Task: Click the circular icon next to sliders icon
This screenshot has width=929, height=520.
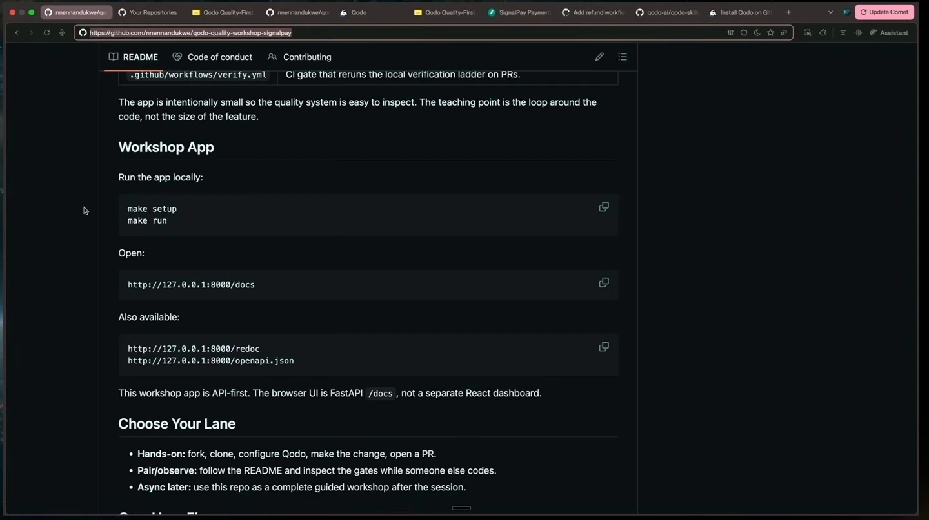Action: [x=744, y=33]
